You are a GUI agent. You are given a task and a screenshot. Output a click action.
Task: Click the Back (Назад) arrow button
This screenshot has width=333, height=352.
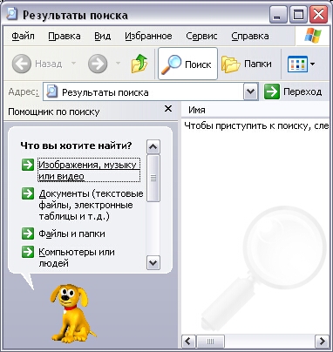coord(22,64)
